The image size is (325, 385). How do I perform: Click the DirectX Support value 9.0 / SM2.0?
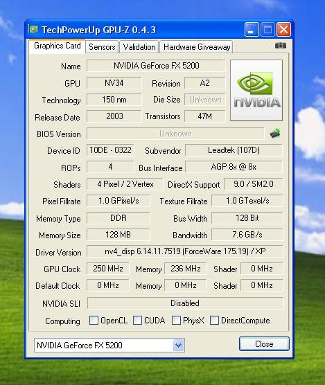[253, 184]
